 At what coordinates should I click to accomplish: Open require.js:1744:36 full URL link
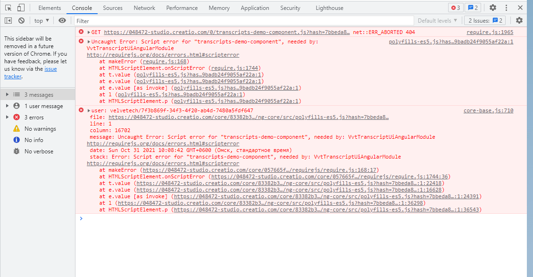pyautogui.click(x=329, y=177)
